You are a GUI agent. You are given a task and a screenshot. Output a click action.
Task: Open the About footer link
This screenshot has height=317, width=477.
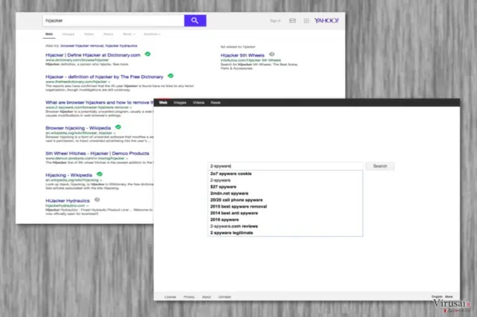coord(206,297)
